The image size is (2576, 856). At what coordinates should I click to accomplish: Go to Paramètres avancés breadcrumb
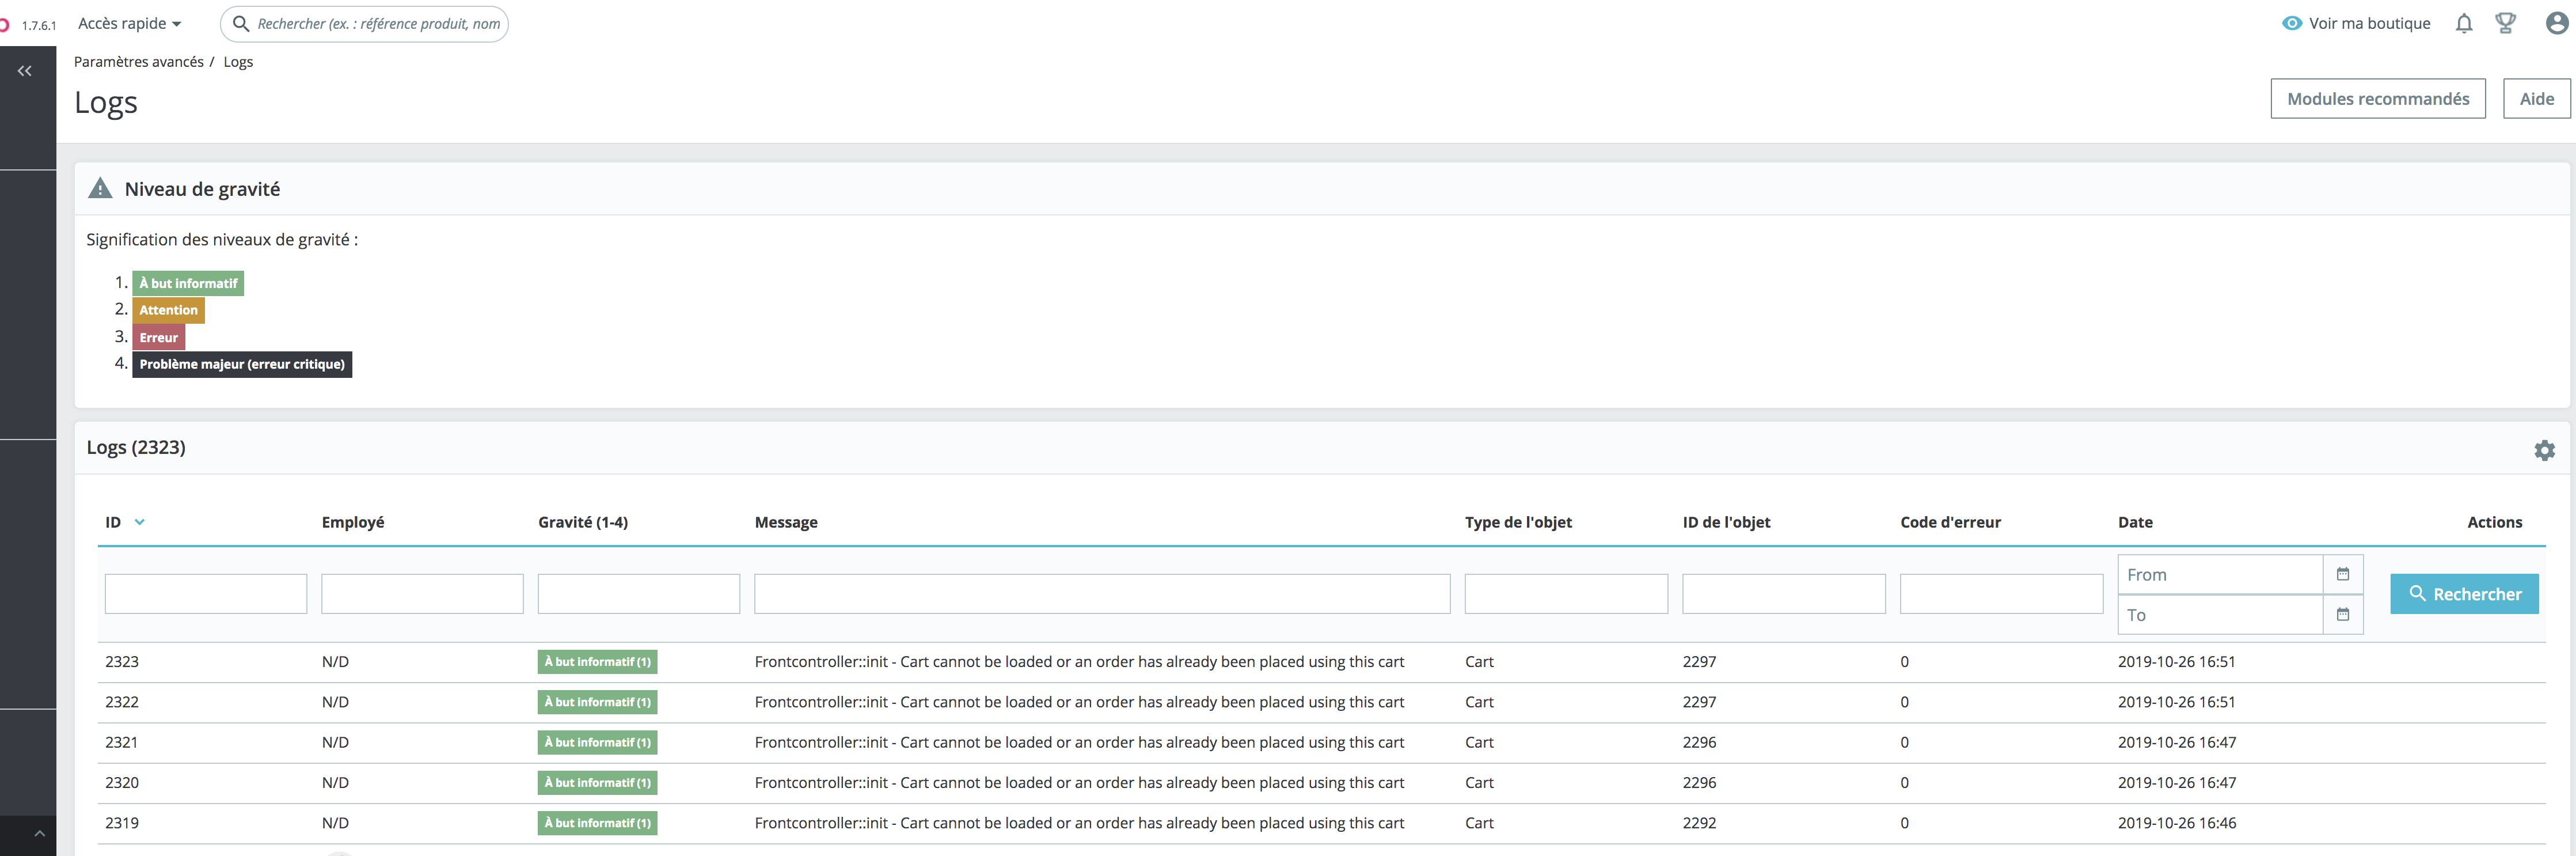pyautogui.click(x=138, y=62)
